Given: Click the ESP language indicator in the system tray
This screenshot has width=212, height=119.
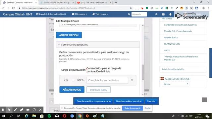Looking at the screenshot, I should pos(191,116).
